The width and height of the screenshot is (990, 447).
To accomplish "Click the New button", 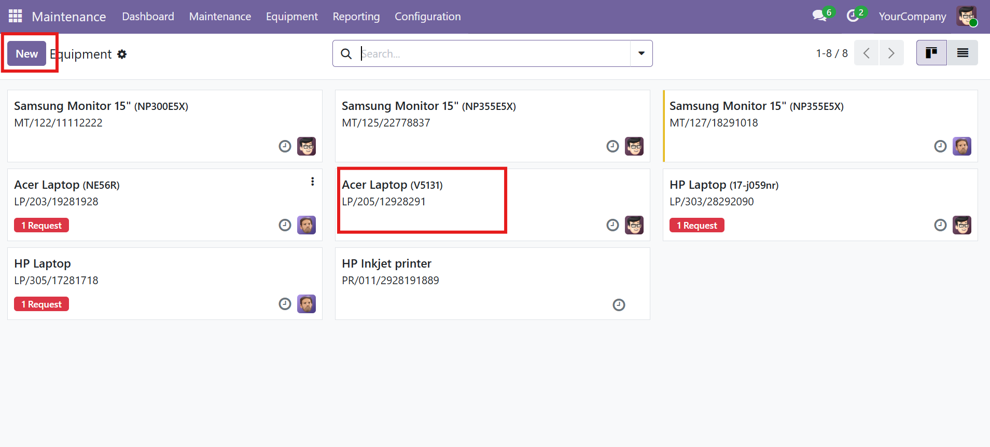I will click(27, 54).
